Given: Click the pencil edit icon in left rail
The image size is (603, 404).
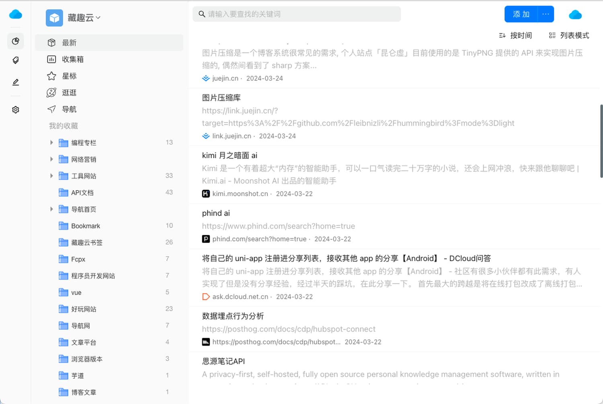Looking at the screenshot, I should [16, 82].
